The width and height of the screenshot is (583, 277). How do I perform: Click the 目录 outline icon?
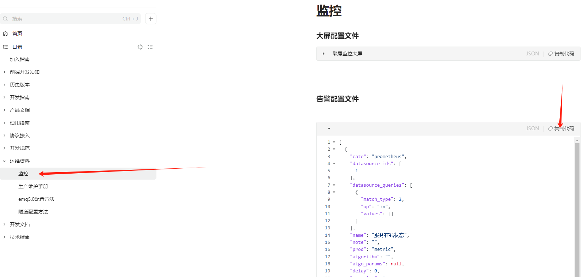pos(5,47)
